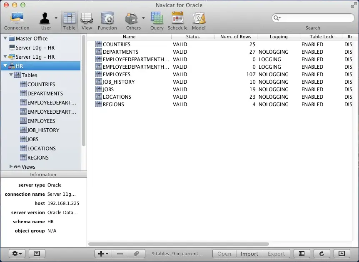Expand the Views tree node
Image resolution: width=359 pixels, height=262 pixels.
(11, 167)
